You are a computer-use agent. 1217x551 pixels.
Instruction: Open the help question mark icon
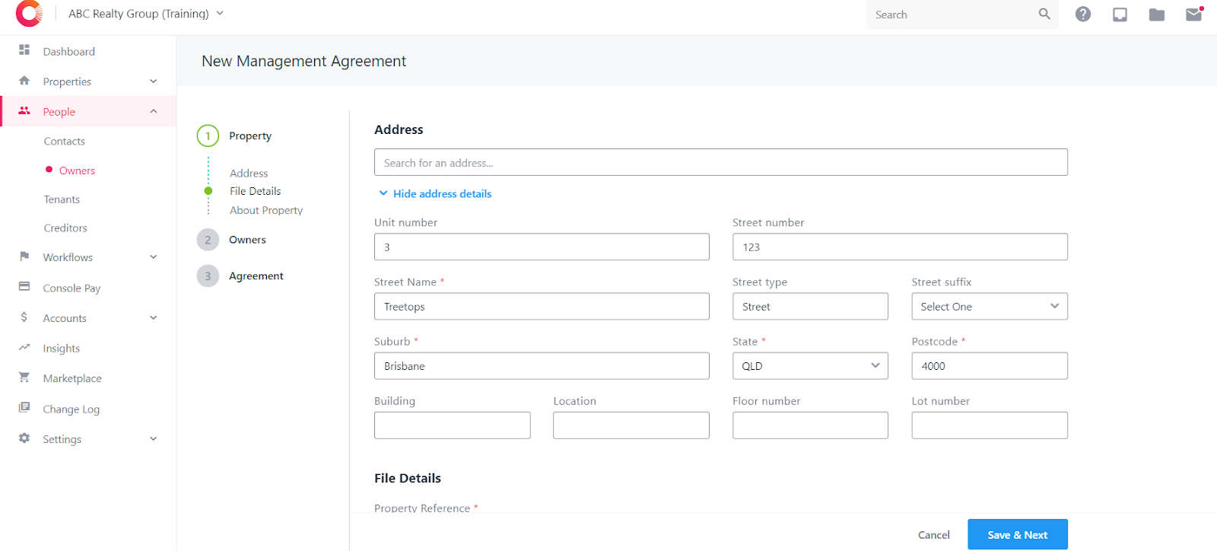click(1083, 14)
